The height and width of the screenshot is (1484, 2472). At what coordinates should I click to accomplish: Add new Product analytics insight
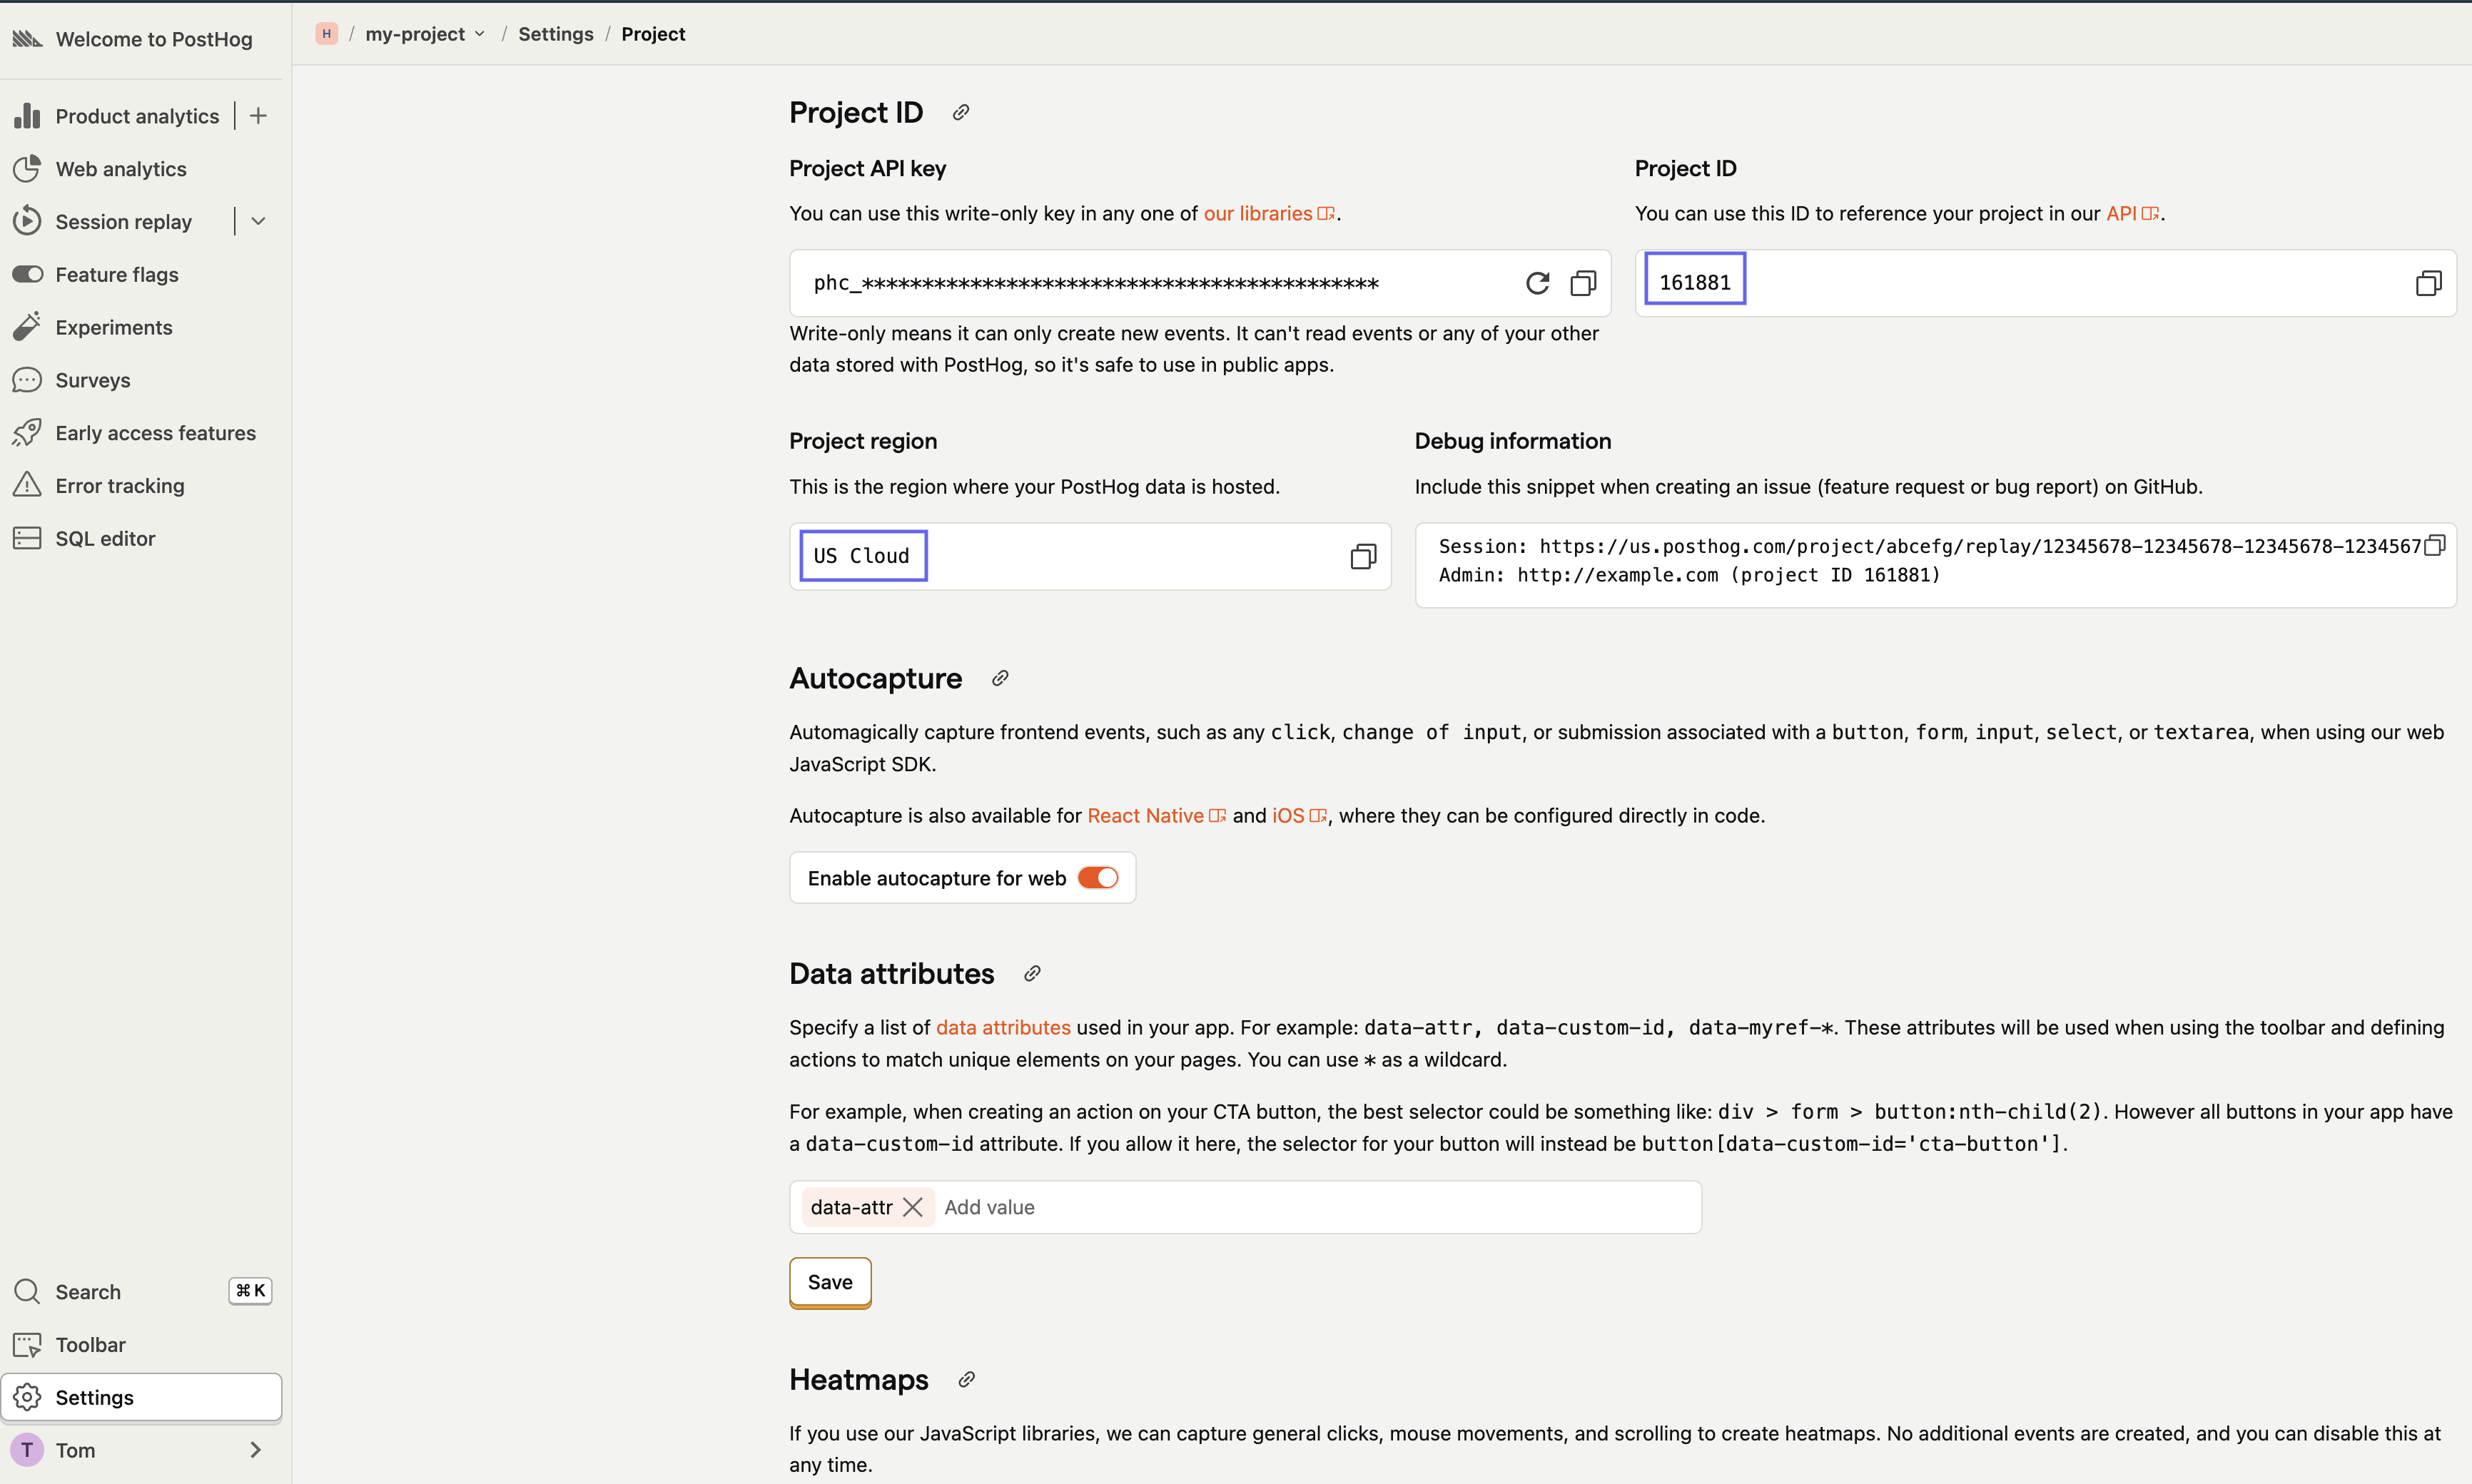tap(258, 116)
